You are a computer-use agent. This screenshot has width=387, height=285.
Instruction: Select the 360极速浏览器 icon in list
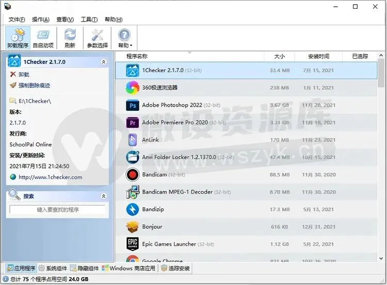133,88
